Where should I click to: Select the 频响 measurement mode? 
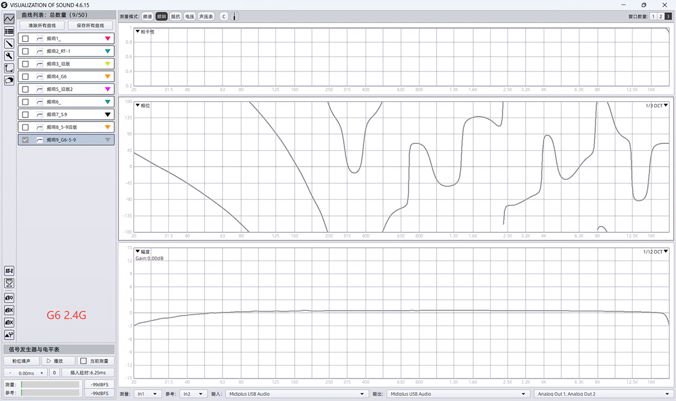162,16
